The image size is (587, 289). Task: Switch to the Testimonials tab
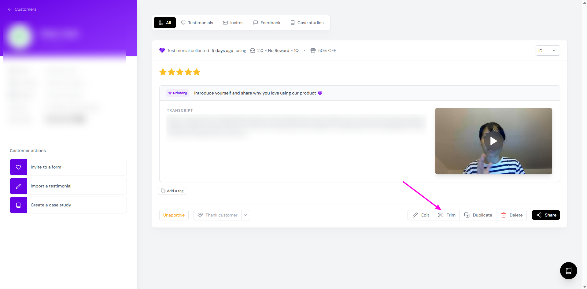[x=197, y=23]
